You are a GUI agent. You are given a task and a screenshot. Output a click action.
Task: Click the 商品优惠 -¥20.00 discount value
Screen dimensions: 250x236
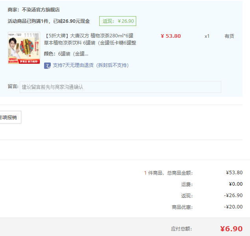[x=233, y=207]
